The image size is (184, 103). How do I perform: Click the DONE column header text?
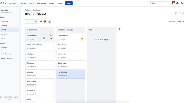coord(90,30)
